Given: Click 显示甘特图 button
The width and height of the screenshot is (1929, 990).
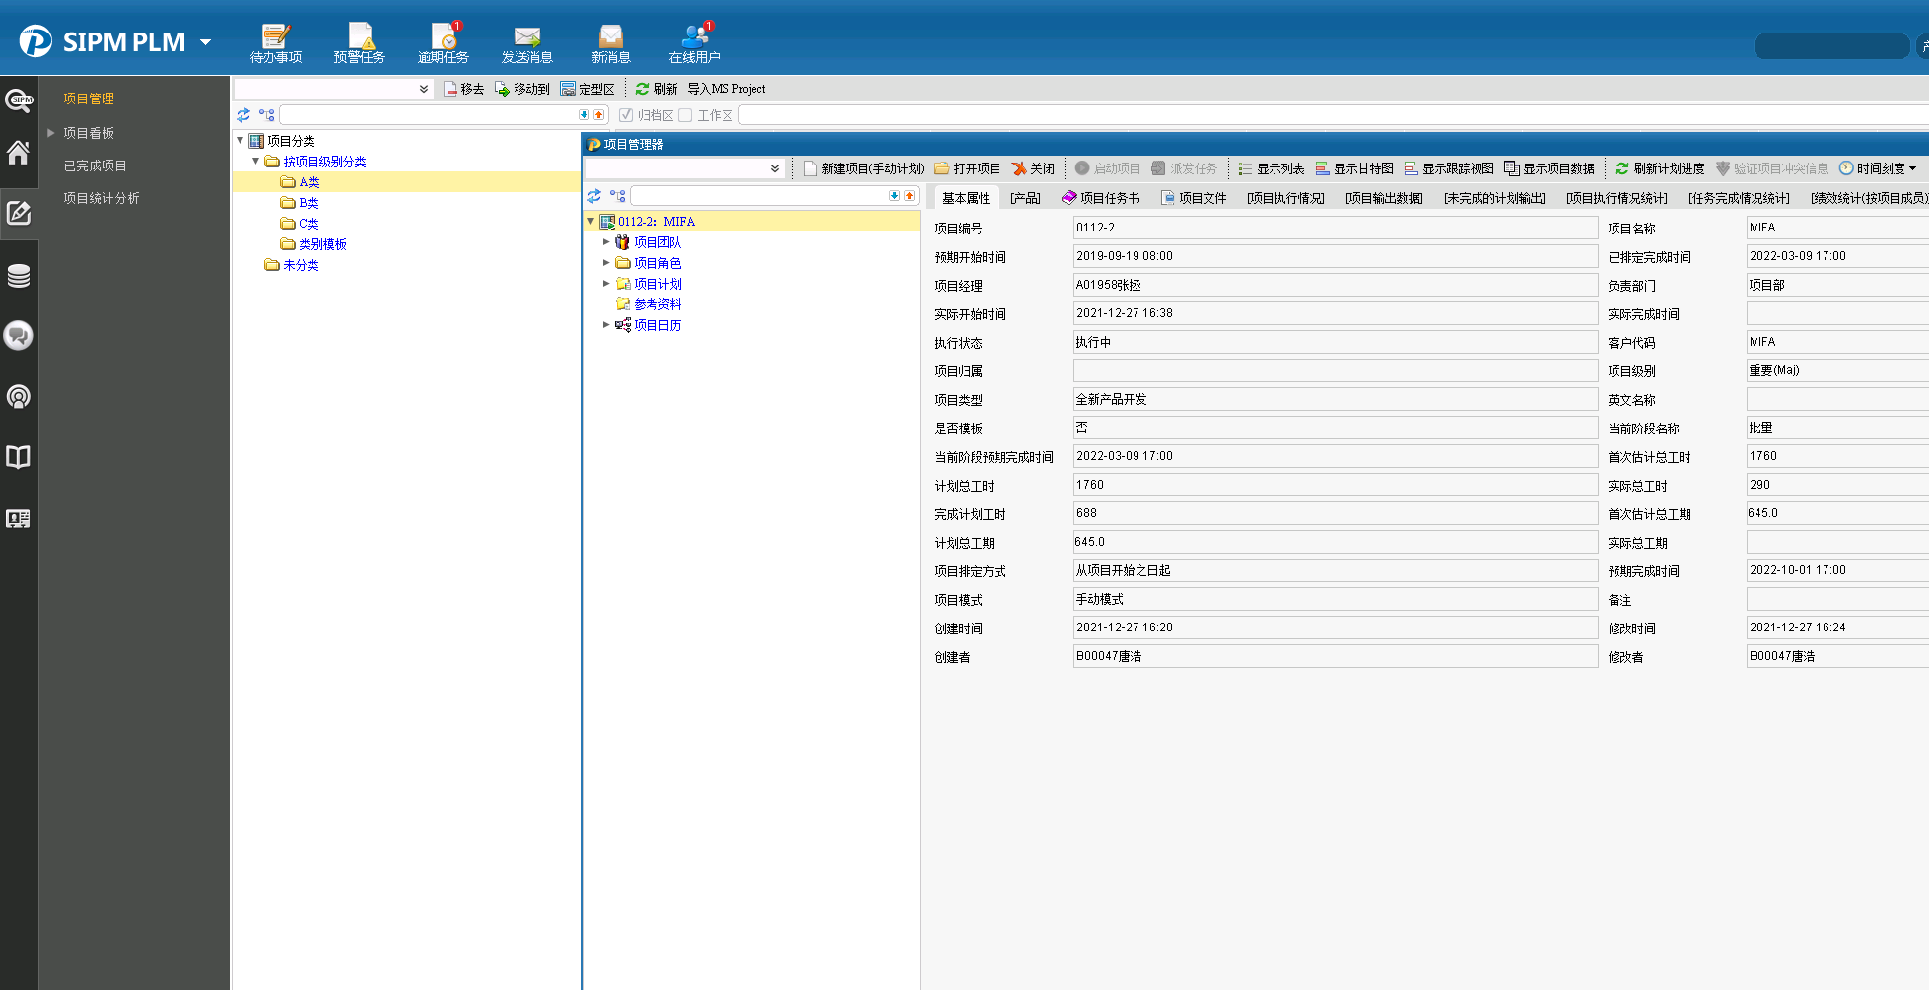Looking at the screenshot, I should click(x=1354, y=168).
